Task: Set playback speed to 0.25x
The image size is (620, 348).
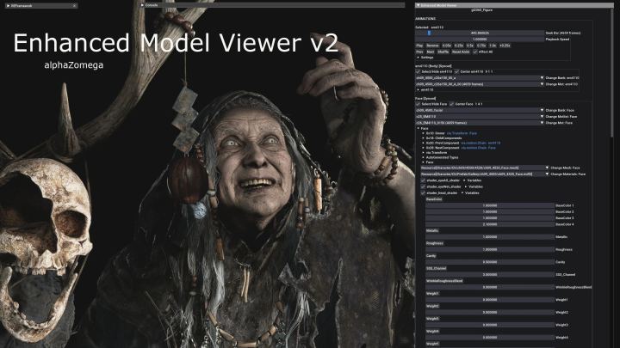Action: click(459, 46)
